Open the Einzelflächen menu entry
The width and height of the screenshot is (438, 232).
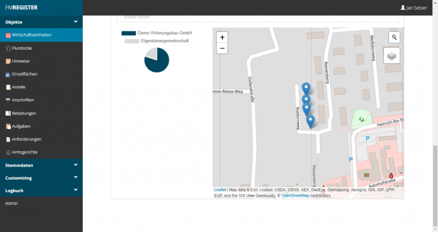click(41, 74)
